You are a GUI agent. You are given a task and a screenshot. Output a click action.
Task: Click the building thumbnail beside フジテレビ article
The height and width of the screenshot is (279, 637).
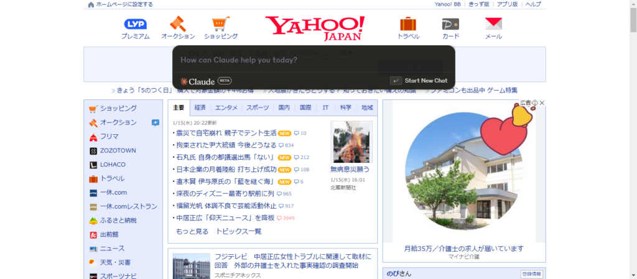192,267
